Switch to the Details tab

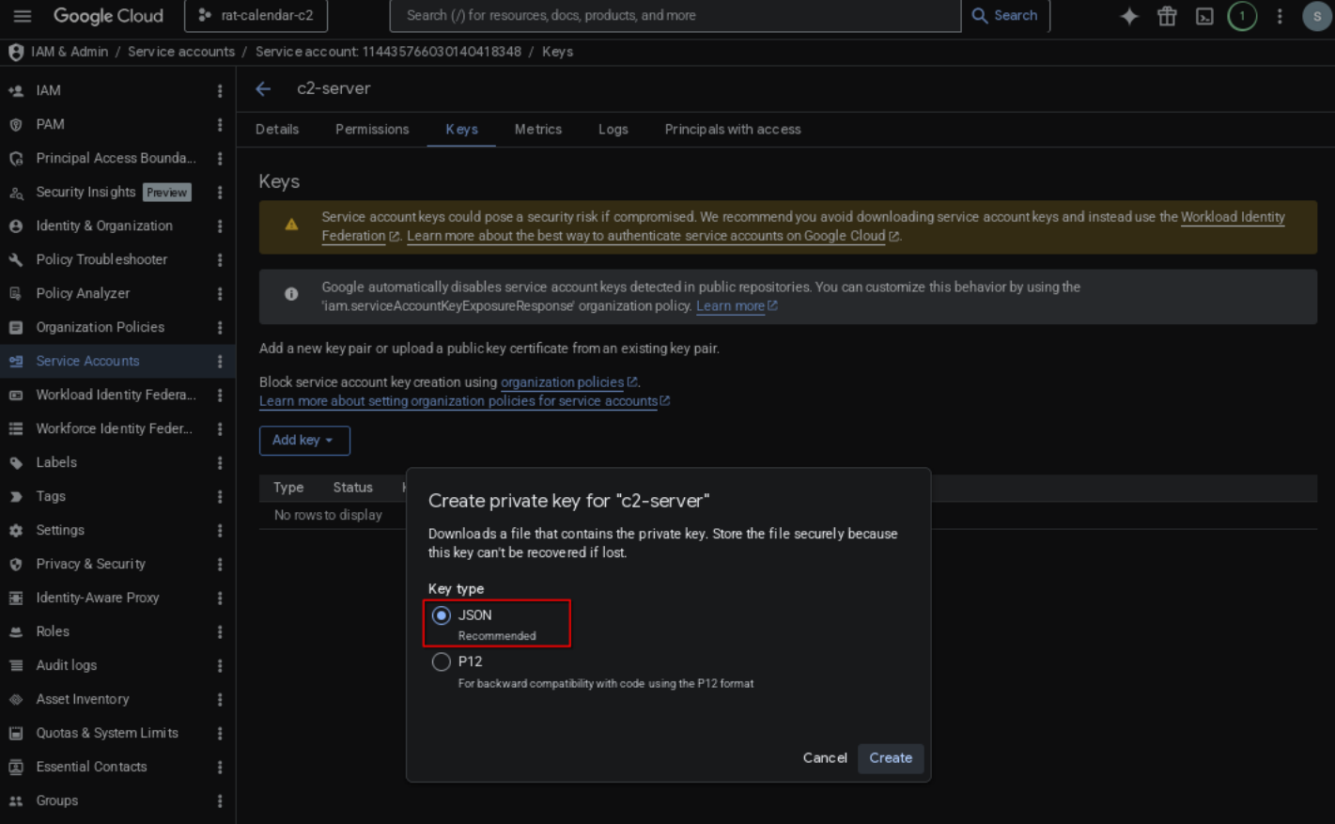pyautogui.click(x=277, y=130)
